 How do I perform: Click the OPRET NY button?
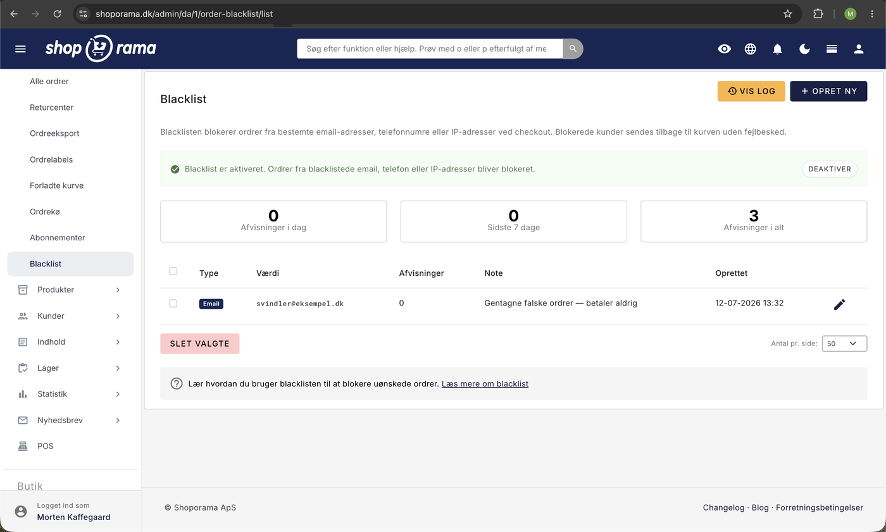pyautogui.click(x=828, y=91)
